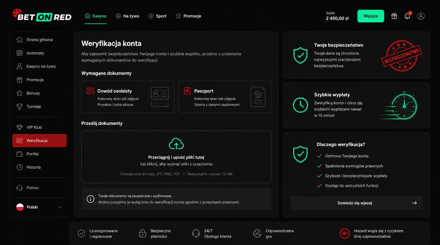This screenshot has width=440, height=245.
Task: Click the Ochrona Twojego konta text
Action: tap(347, 156)
